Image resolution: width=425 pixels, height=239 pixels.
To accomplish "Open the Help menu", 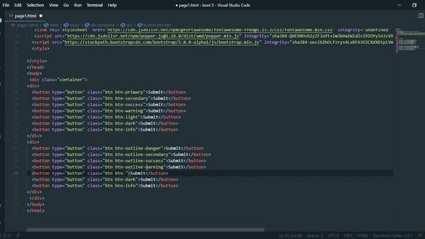I will (112, 5).
